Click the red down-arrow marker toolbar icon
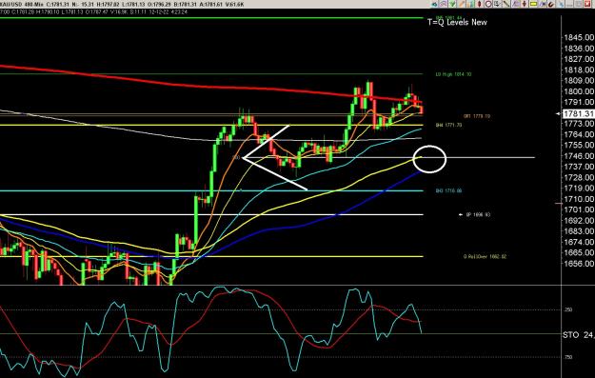This screenshot has width=595, height=378. (524, 4)
